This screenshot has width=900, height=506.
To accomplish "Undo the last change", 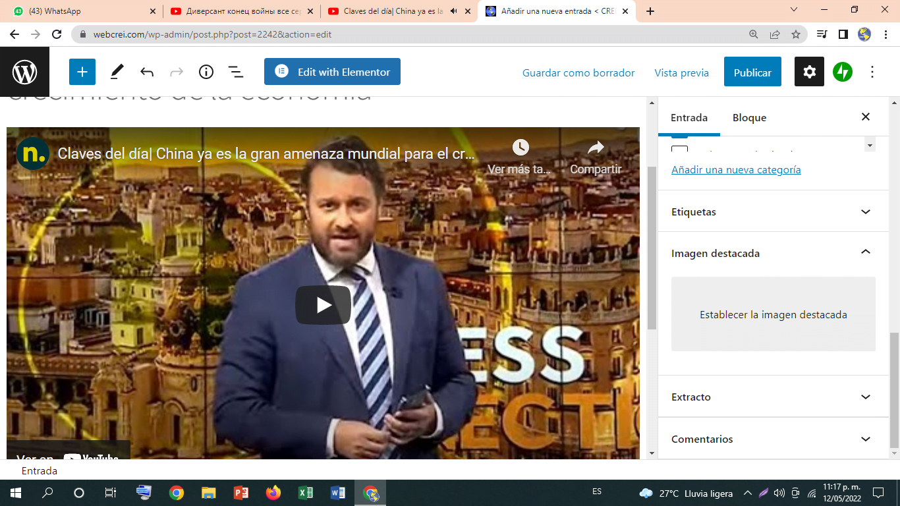I will coord(147,72).
